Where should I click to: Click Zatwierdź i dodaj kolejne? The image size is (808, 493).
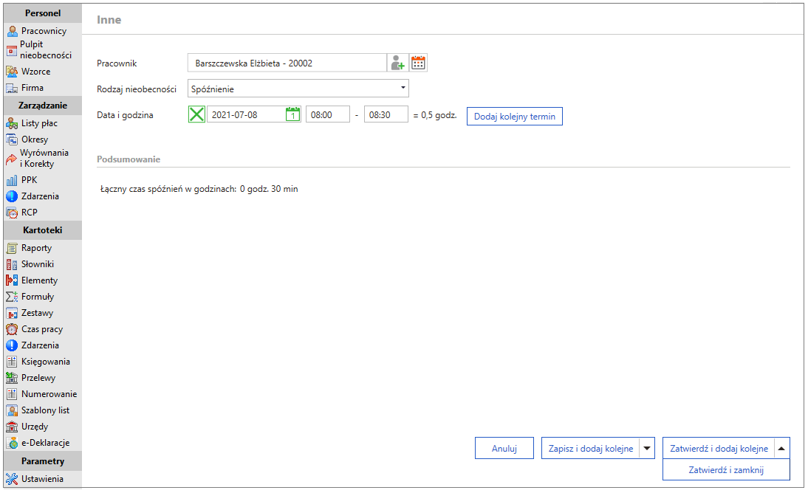tap(719, 449)
